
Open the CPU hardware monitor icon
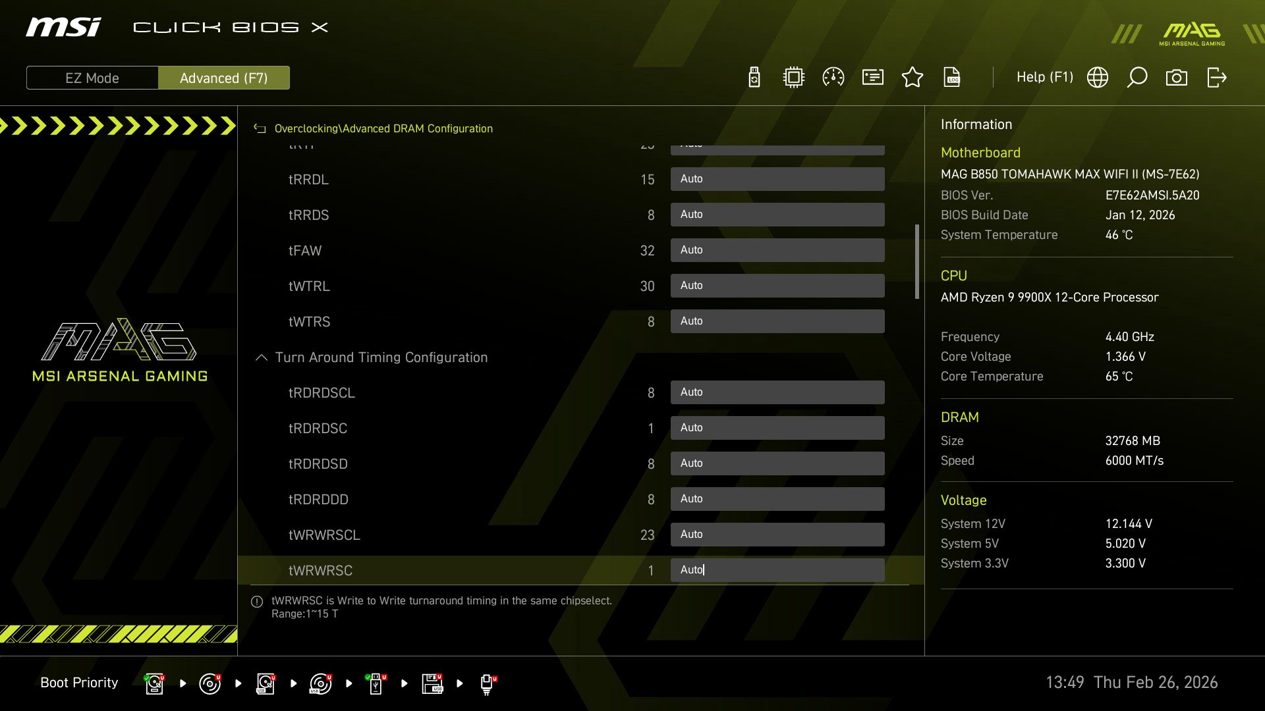793,77
